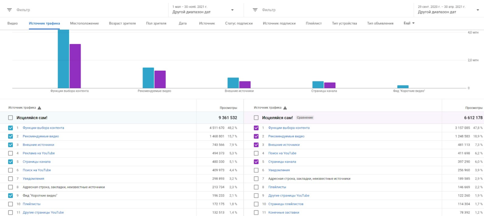Image resolution: width=484 pixels, height=216 pixels.
Task: Open the Местоположение tab
Action: click(84, 23)
